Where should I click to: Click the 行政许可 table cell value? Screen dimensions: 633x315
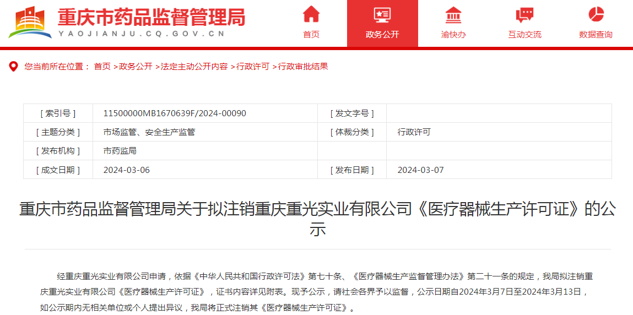pyautogui.click(x=414, y=132)
